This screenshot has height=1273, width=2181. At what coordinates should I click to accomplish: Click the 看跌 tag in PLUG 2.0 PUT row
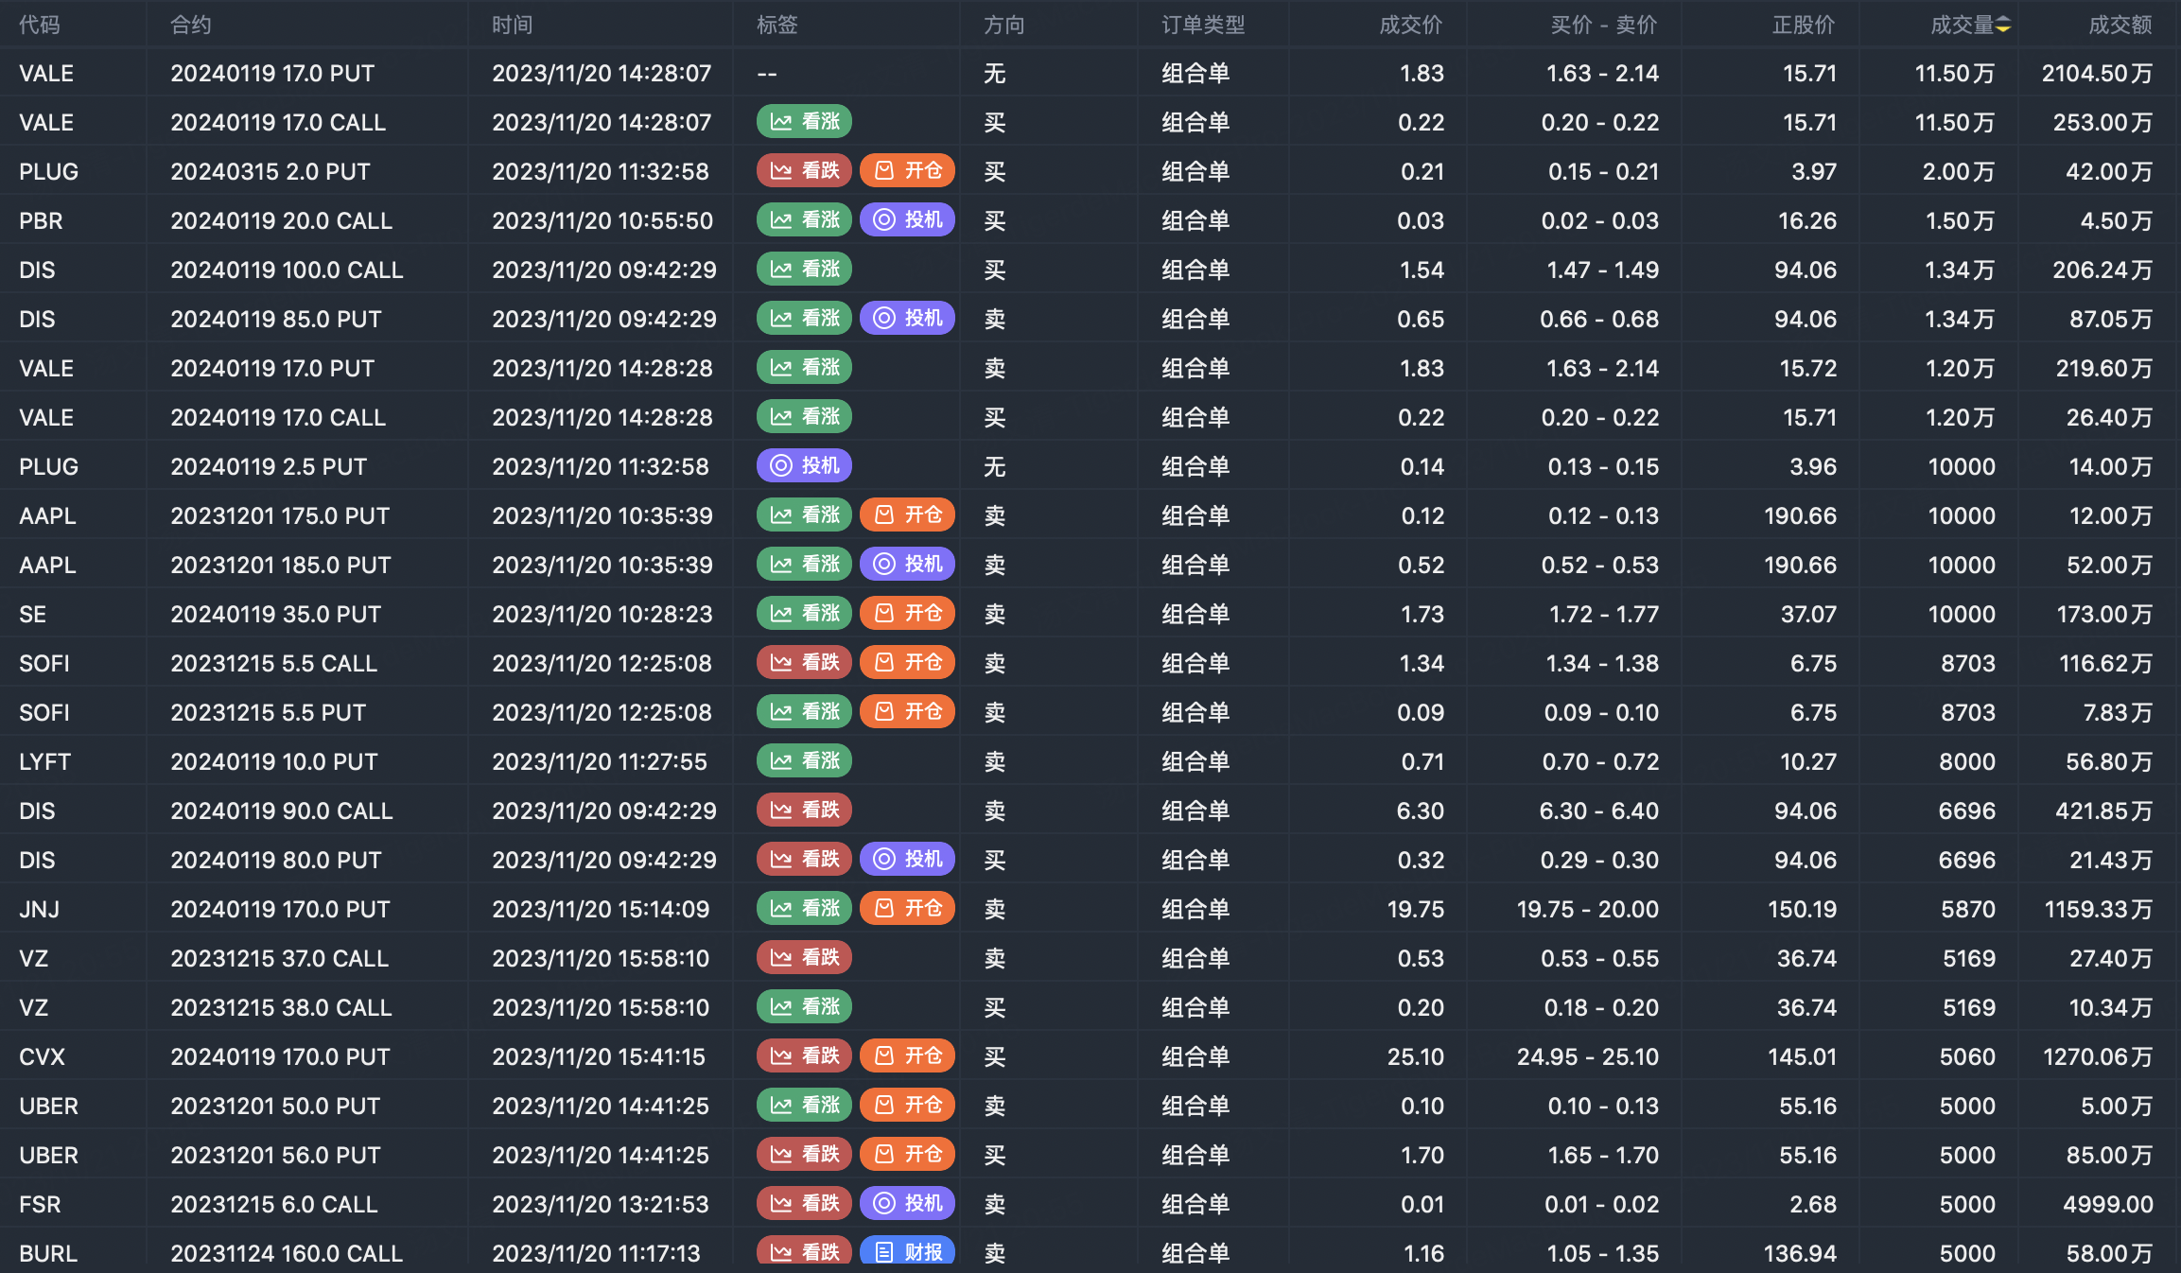(x=804, y=171)
